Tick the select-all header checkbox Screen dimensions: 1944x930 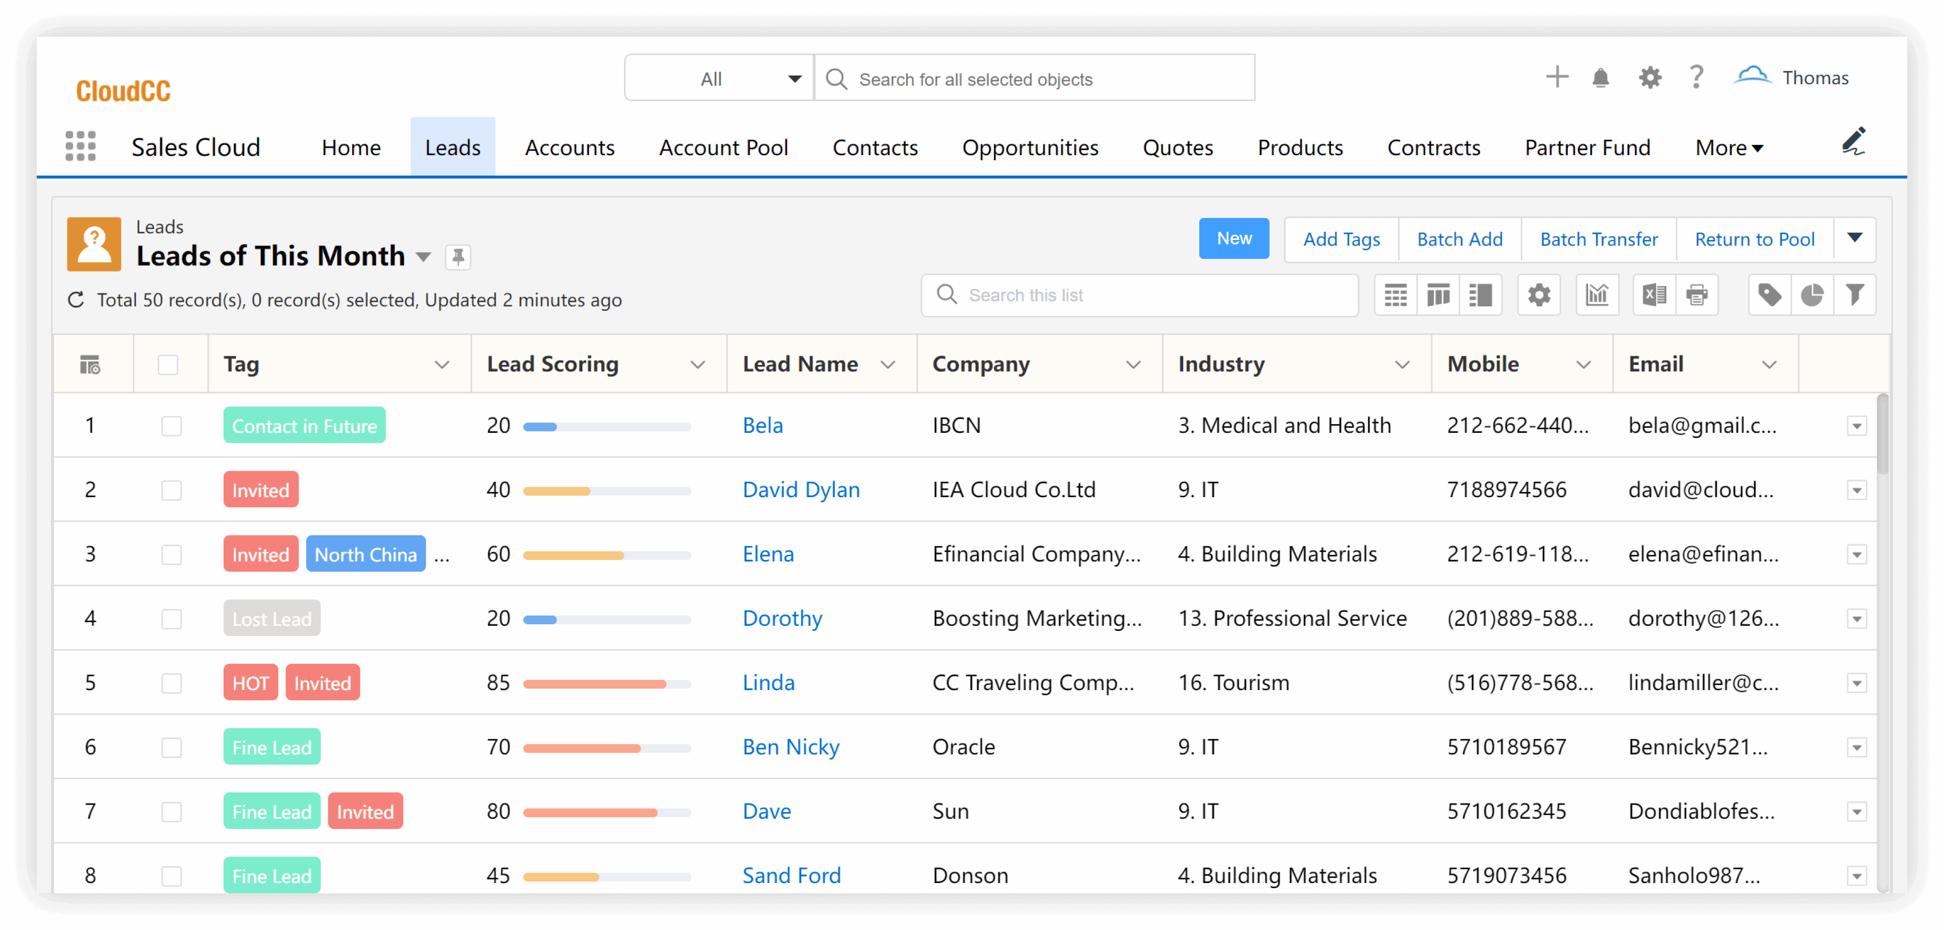tap(167, 365)
